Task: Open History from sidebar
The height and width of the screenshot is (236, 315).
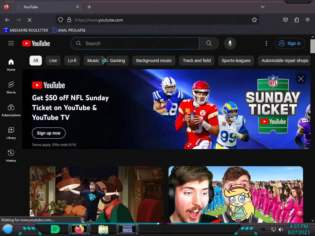Action: click(11, 156)
